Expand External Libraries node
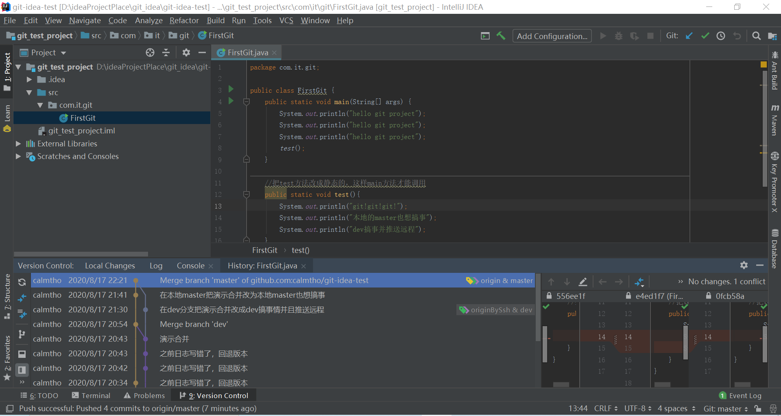Image resolution: width=781 pixels, height=416 pixels. [x=18, y=144]
